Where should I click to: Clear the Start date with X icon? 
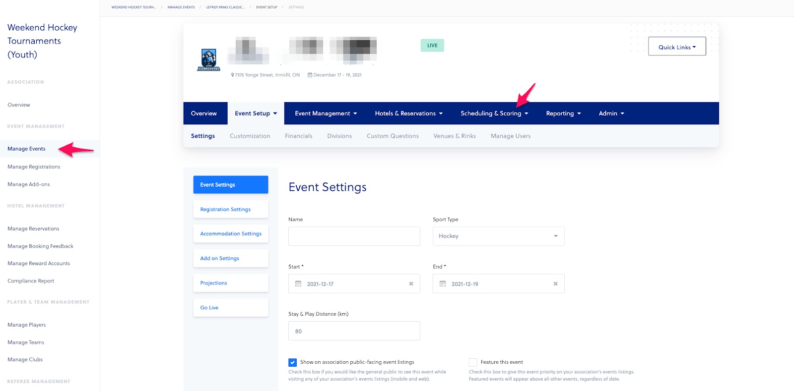[x=411, y=284]
